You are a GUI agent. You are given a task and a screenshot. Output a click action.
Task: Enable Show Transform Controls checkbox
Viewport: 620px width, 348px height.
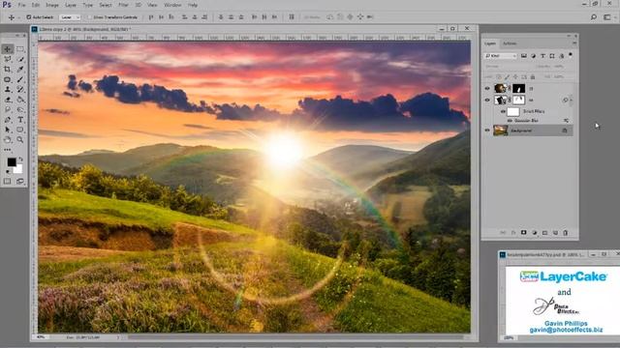point(89,17)
